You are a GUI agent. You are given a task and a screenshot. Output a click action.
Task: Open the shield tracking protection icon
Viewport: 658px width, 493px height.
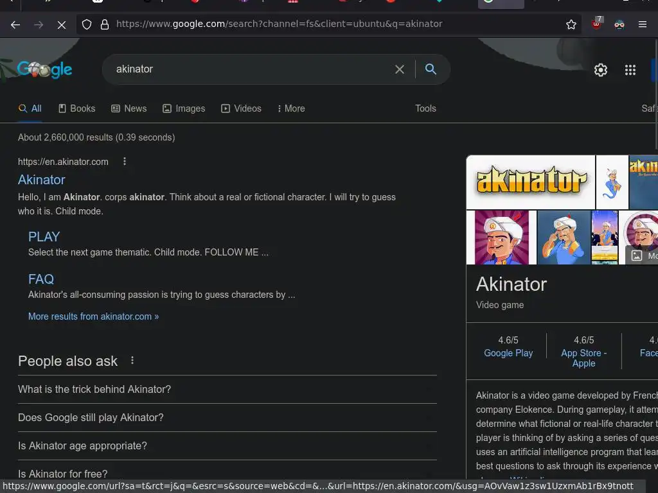coord(87,24)
